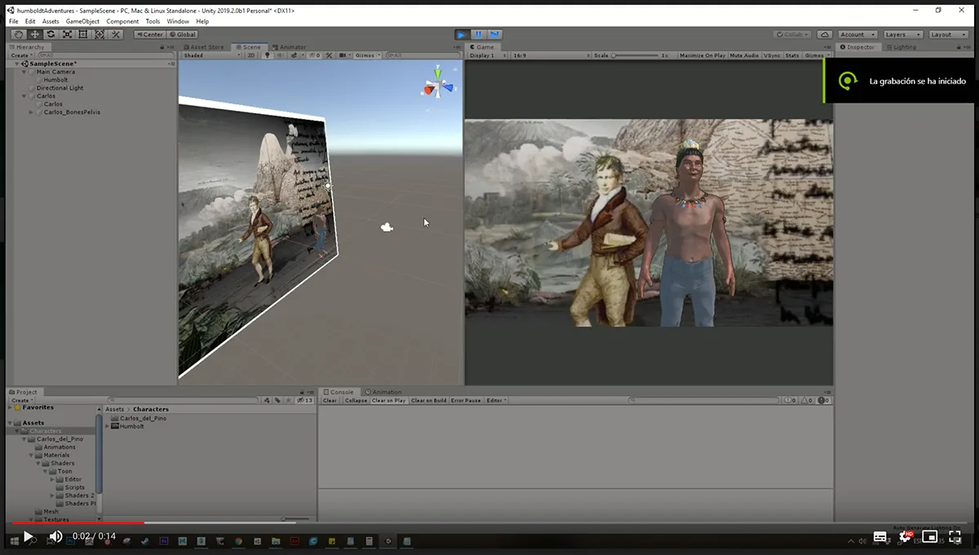Open the Account dropdown
This screenshot has width=979, height=555.
[857, 34]
